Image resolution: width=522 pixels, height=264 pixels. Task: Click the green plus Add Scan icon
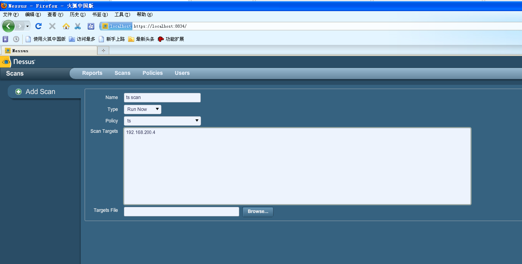[x=18, y=92]
